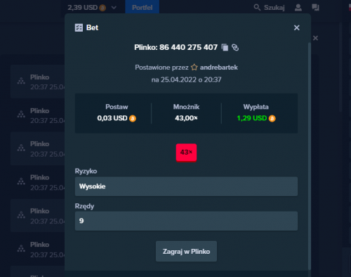Click the 2,39 USD balance
Viewport: 351px width, 277px height.
[83, 8]
